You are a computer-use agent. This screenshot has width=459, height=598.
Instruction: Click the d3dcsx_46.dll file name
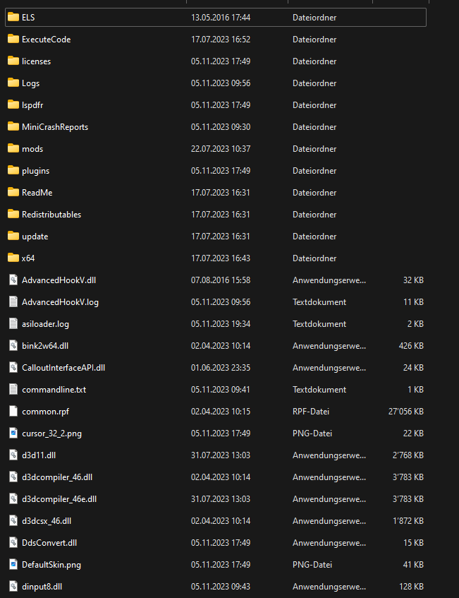click(x=47, y=521)
